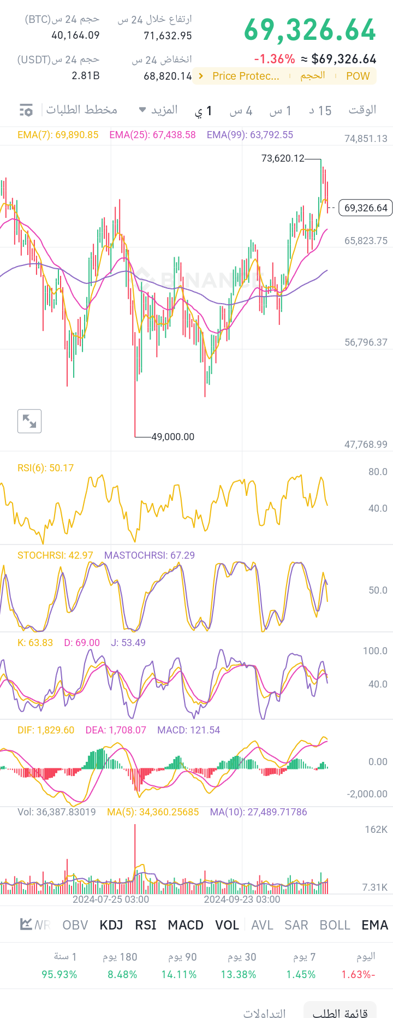Expand the المزيد timeframe dropdown
Screen dimensions: 393x1018
coord(158,110)
